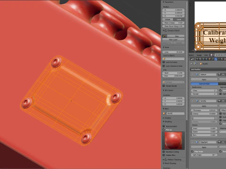Enable Hidden Wire checkbox
Screen dimensions: 226x169
164,155
